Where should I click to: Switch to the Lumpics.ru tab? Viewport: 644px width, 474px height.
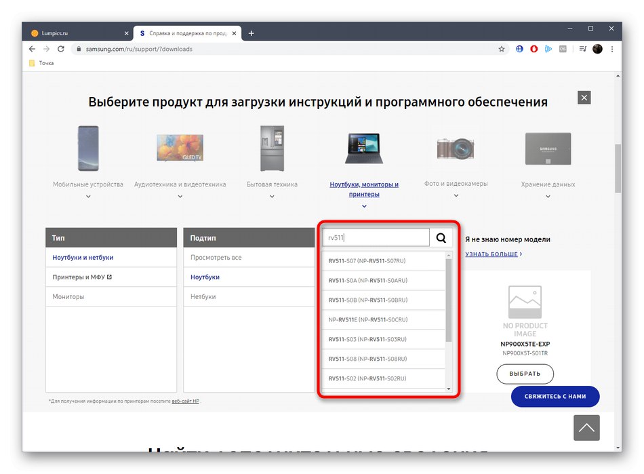point(75,32)
